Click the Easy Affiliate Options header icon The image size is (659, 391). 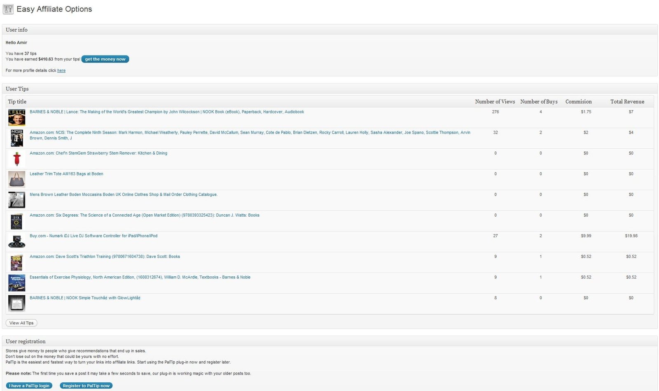(x=8, y=9)
